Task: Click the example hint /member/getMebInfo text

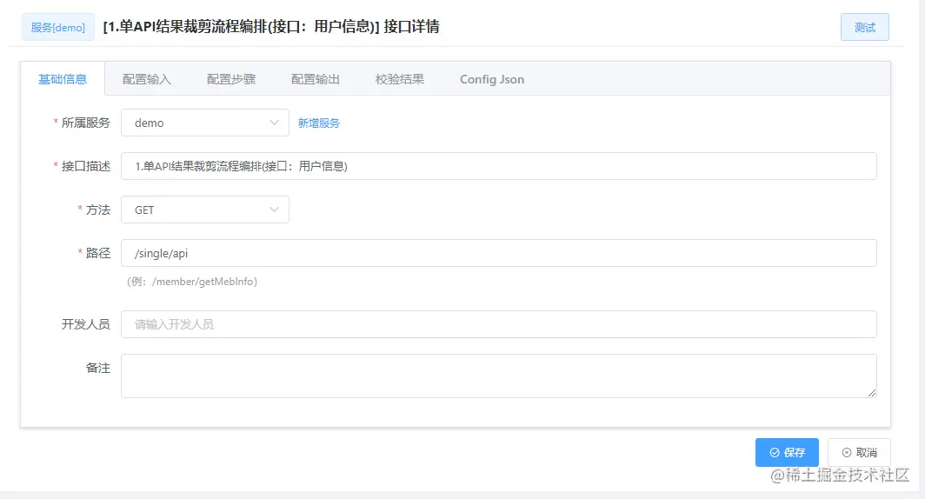Action: [x=204, y=282]
